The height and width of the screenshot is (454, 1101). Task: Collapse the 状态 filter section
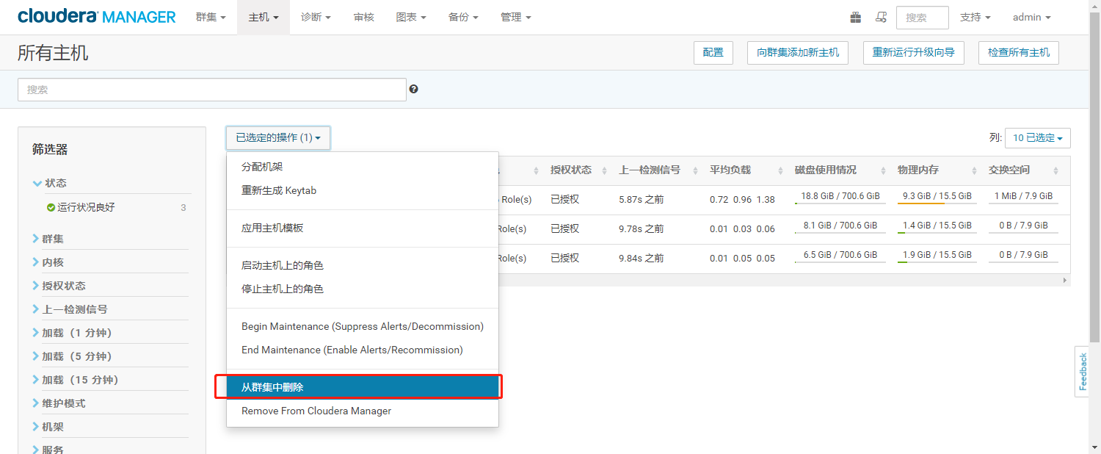[x=49, y=183]
